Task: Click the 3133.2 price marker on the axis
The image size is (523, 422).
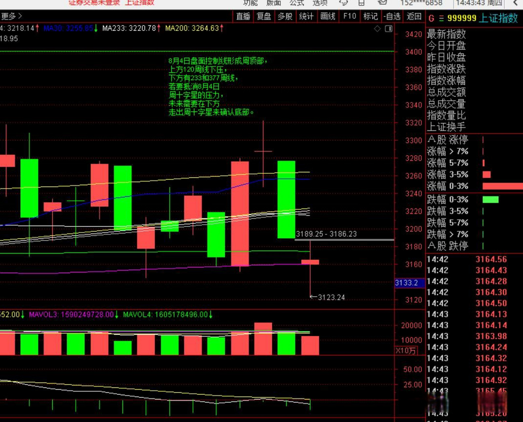Action: tap(410, 283)
